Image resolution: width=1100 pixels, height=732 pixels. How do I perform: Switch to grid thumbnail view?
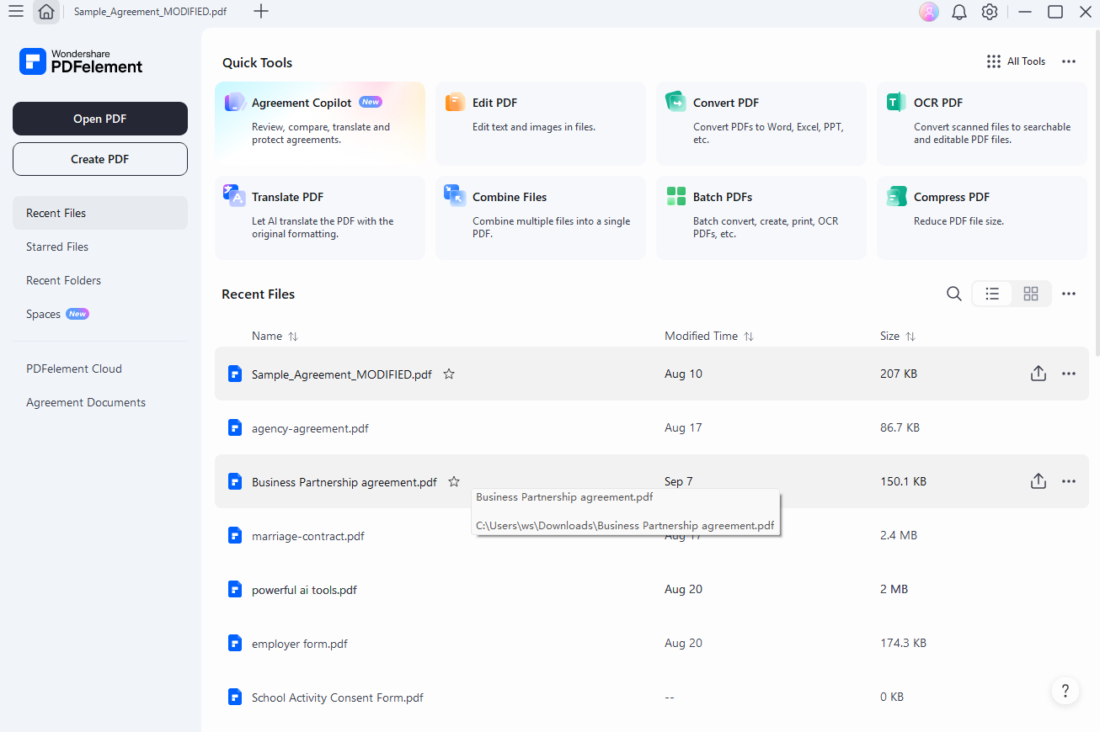[1031, 294]
